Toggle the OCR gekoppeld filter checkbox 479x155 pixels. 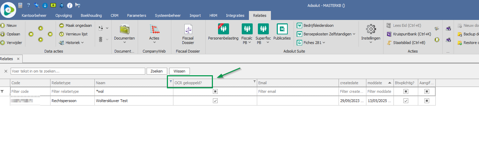215,91
